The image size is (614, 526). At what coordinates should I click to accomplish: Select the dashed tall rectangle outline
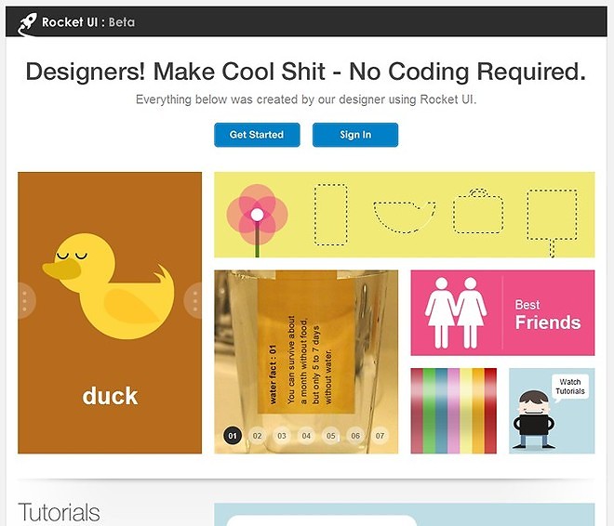331,215
